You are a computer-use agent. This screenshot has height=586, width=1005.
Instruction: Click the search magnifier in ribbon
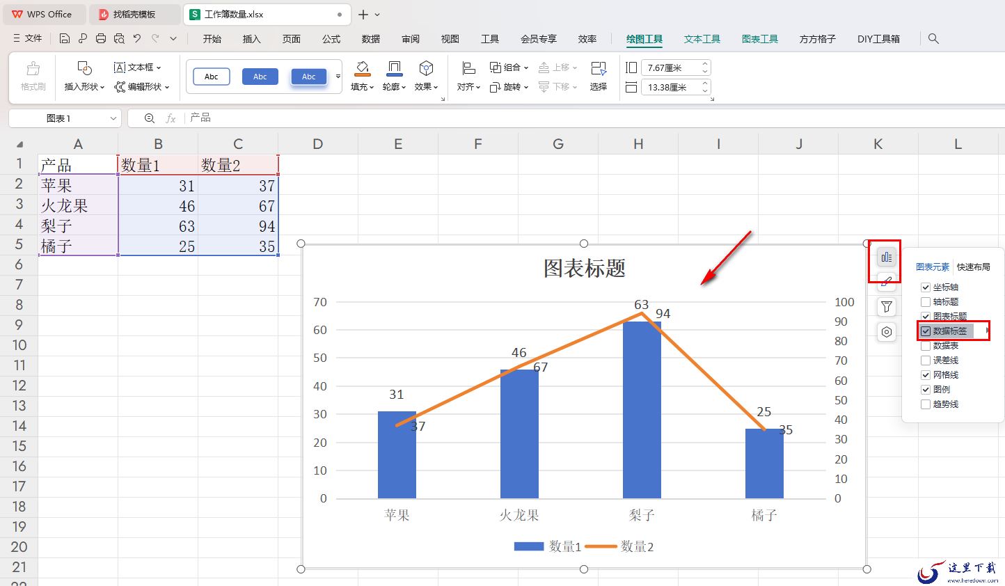click(x=933, y=39)
